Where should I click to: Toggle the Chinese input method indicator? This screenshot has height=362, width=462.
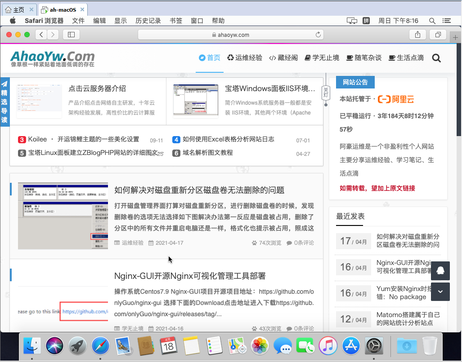tap(366, 21)
